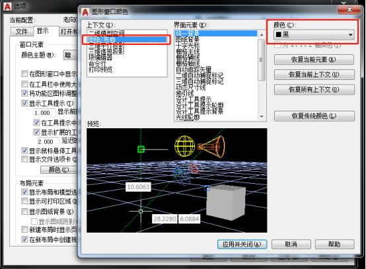The height and width of the screenshot is (269, 366).
Task: Toggle the 将功能区图标调整 checkbox
Action: 24,93
